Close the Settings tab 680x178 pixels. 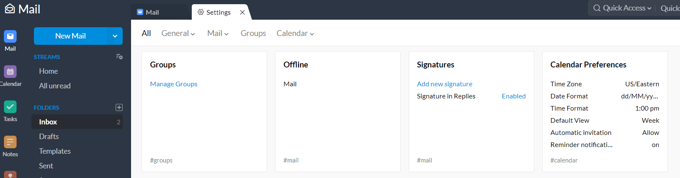(242, 12)
